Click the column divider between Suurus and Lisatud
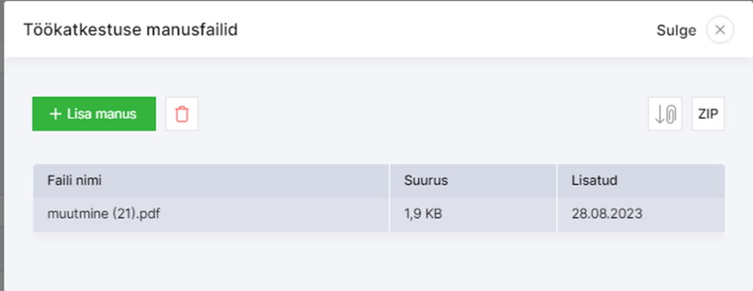The height and width of the screenshot is (291, 753). [x=557, y=198]
